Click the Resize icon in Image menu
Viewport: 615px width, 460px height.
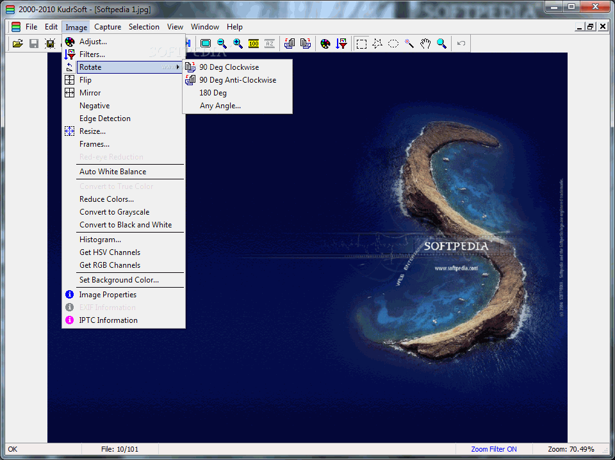pyautogui.click(x=69, y=131)
